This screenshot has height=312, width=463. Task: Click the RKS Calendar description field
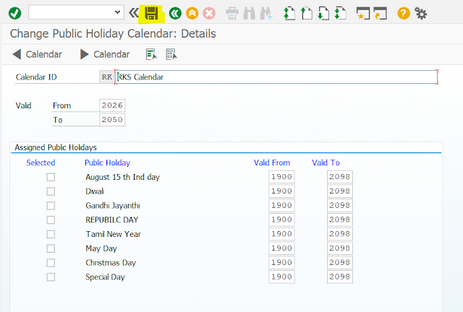(x=275, y=77)
